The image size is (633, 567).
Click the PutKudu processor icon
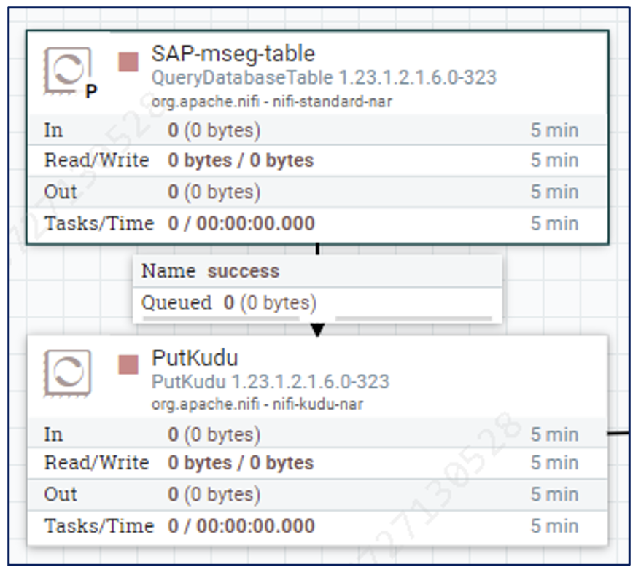click(67, 373)
